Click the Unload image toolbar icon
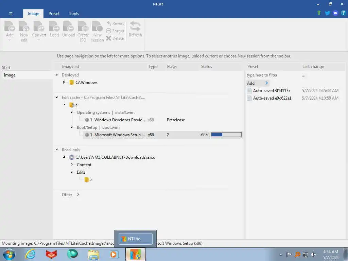This screenshot has height=261, width=348. (69, 26)
